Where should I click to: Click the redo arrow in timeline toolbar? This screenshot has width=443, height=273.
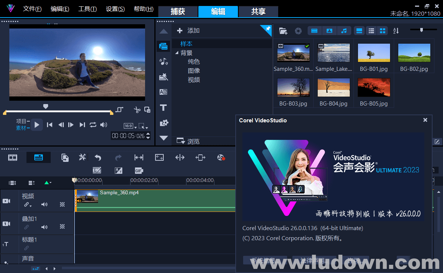coord(118,157)
